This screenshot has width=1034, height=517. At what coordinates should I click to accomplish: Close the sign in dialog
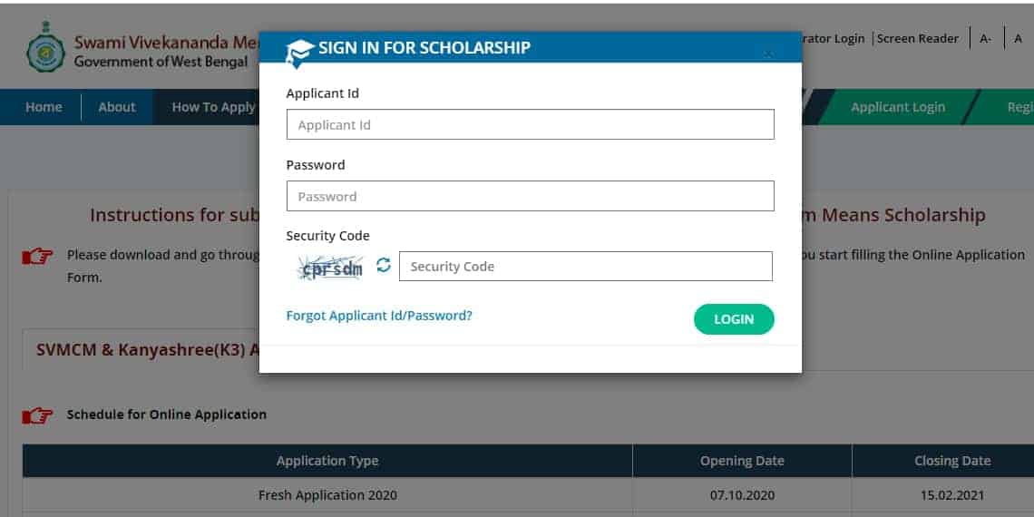pos(767,54)
